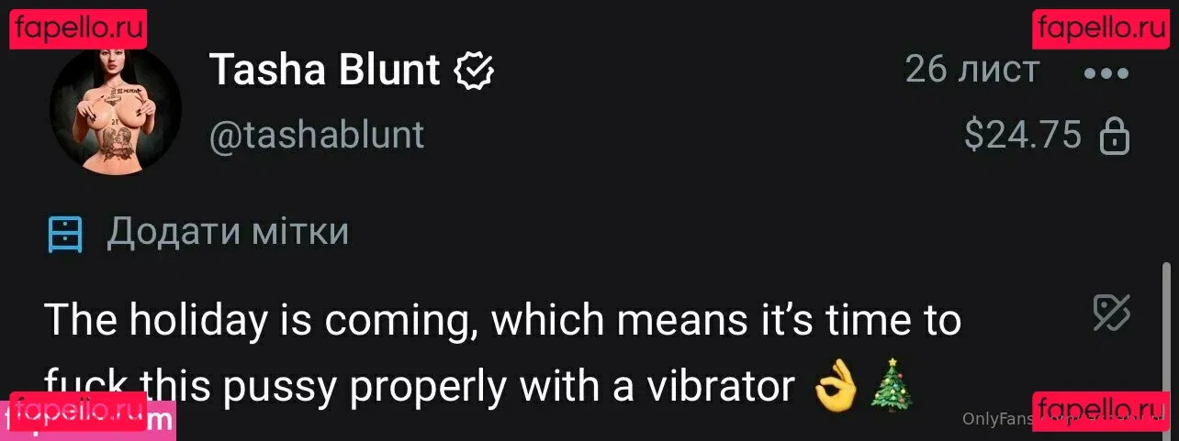
Task: Click the lock icon beside the price
Action: pyautogui.click(x=1113, y=137)
